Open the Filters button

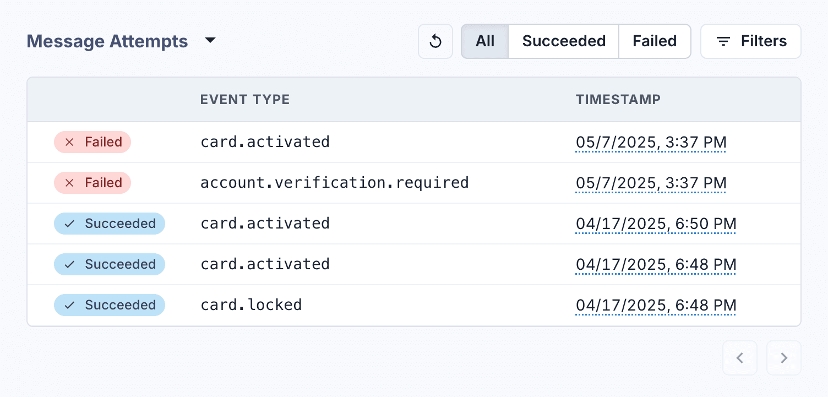coord(750,41)
